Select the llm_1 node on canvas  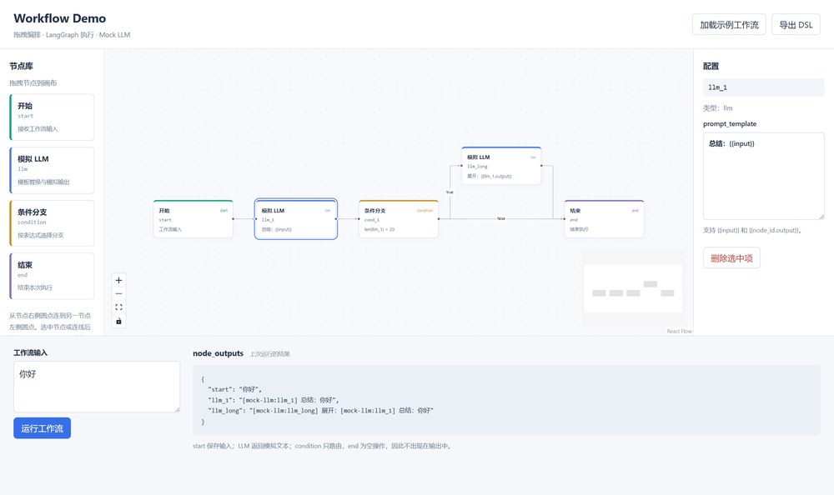(x=296, y=219)
